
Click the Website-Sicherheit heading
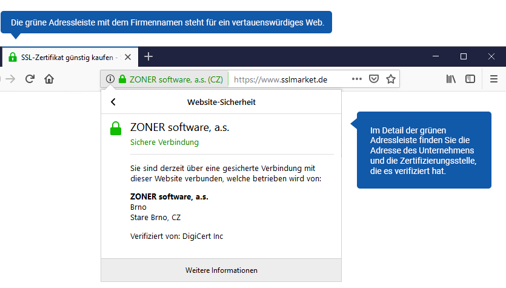point(221,102)
